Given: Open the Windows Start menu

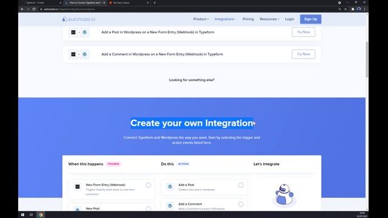Looking at the screenshot, I should 22,215.
